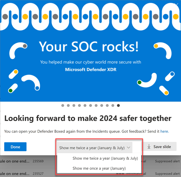The image size is (181, 177).
Task: Select 'Show me once a year (January)' option
Action: (99, 168)
